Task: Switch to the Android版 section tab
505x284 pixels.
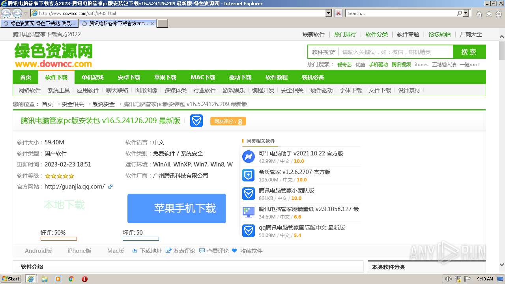Action: pos(38,251)
